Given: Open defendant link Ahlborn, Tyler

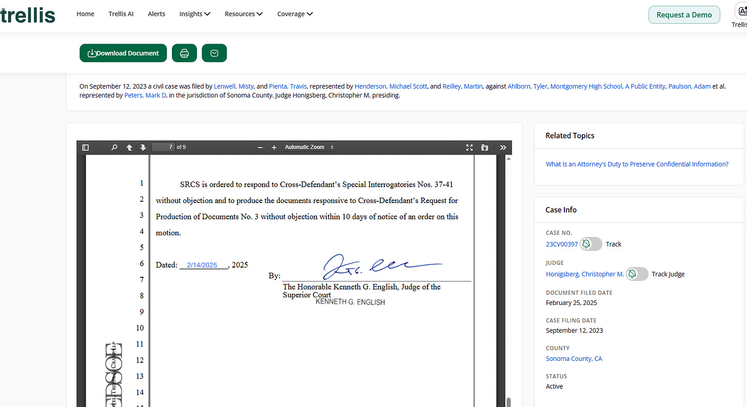Looking at the screenshot, I should 527,86.
